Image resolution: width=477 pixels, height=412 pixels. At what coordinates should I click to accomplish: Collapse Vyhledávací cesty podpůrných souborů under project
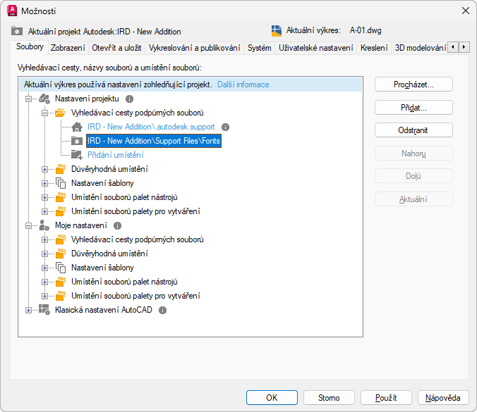click(45, 113)
